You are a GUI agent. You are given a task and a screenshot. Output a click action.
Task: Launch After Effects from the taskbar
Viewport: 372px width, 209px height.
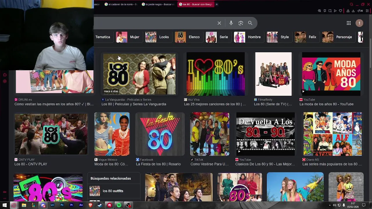coord(81,205)
